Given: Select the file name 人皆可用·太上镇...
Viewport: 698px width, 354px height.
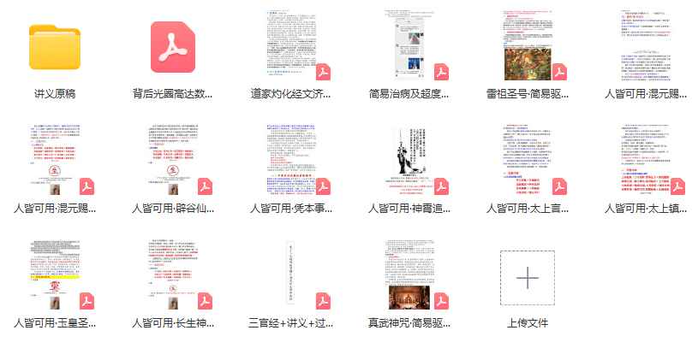Looking at the screenshot, I should click(x=646, y=208).
